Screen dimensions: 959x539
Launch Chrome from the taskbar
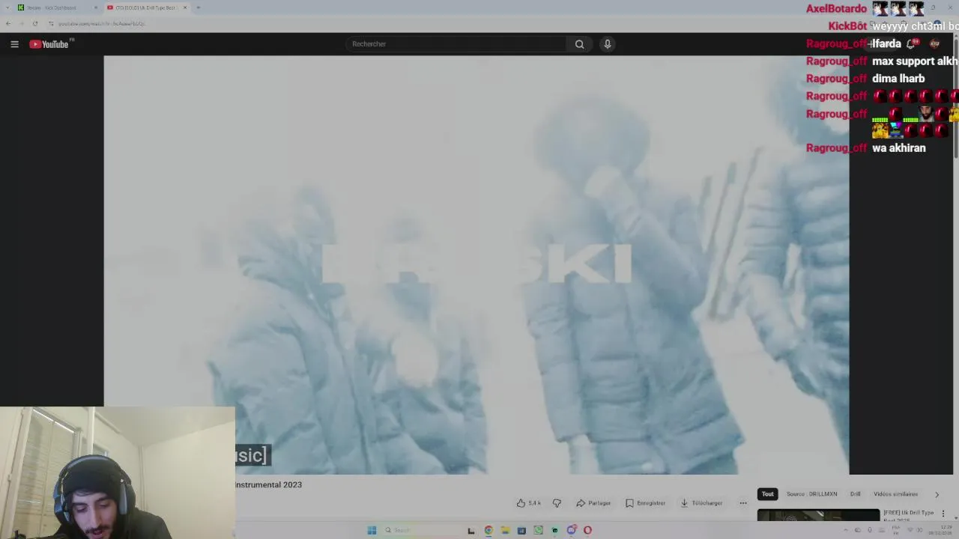coord(488,530)
